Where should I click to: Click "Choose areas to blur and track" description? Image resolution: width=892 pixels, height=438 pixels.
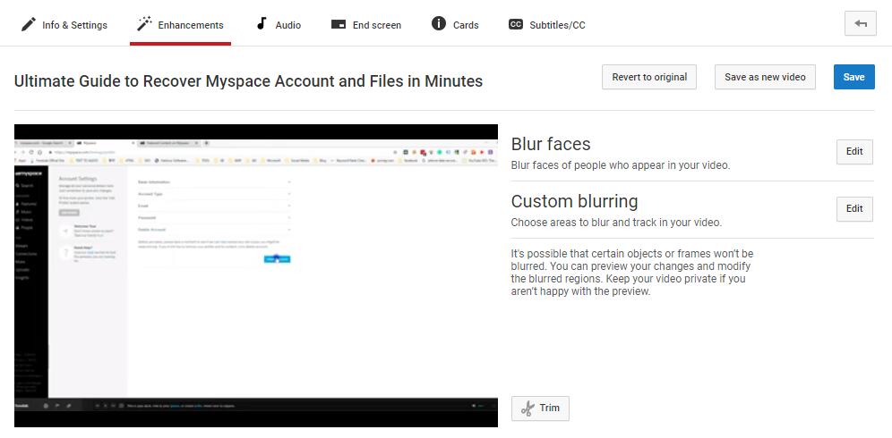[616, 223]
